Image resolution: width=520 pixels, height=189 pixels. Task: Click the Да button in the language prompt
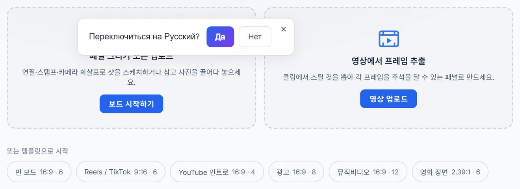[x=220, y=37]
